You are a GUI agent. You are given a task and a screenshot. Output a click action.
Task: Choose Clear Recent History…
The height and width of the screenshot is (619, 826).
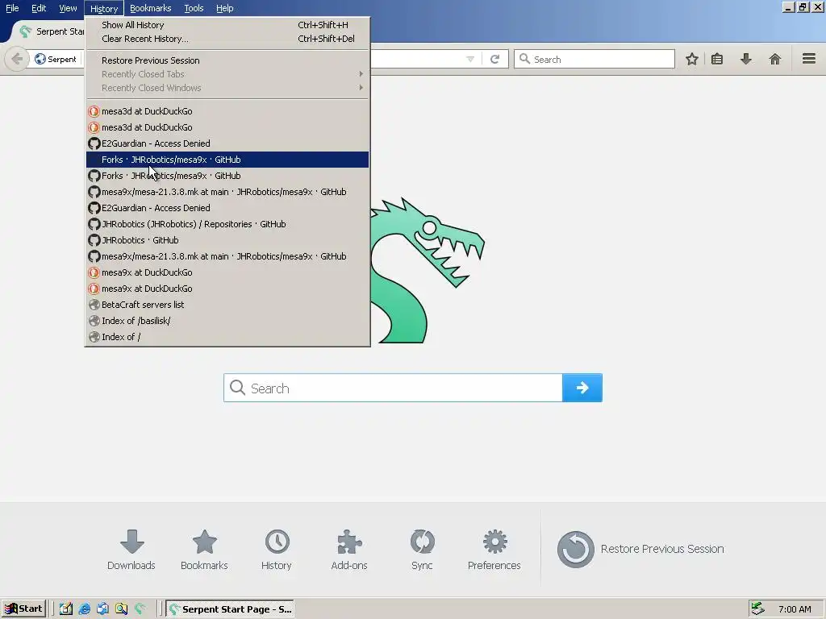point(227,39)
